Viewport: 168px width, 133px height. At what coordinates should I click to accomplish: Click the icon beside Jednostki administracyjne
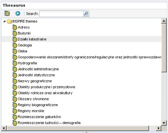15,69
